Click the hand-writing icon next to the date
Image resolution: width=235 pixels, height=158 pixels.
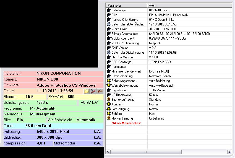tap(100, 91)
